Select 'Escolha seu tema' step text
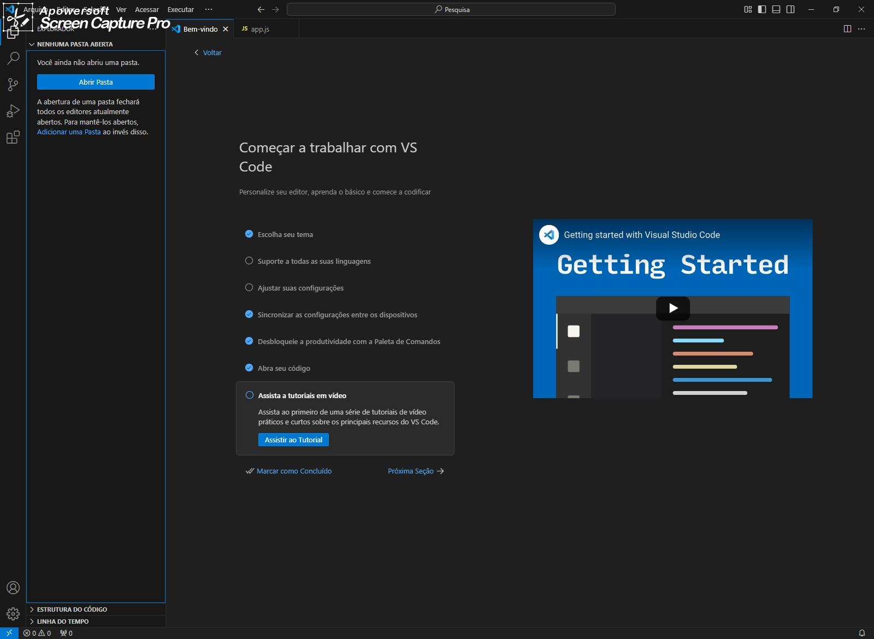 coord(285,234)
